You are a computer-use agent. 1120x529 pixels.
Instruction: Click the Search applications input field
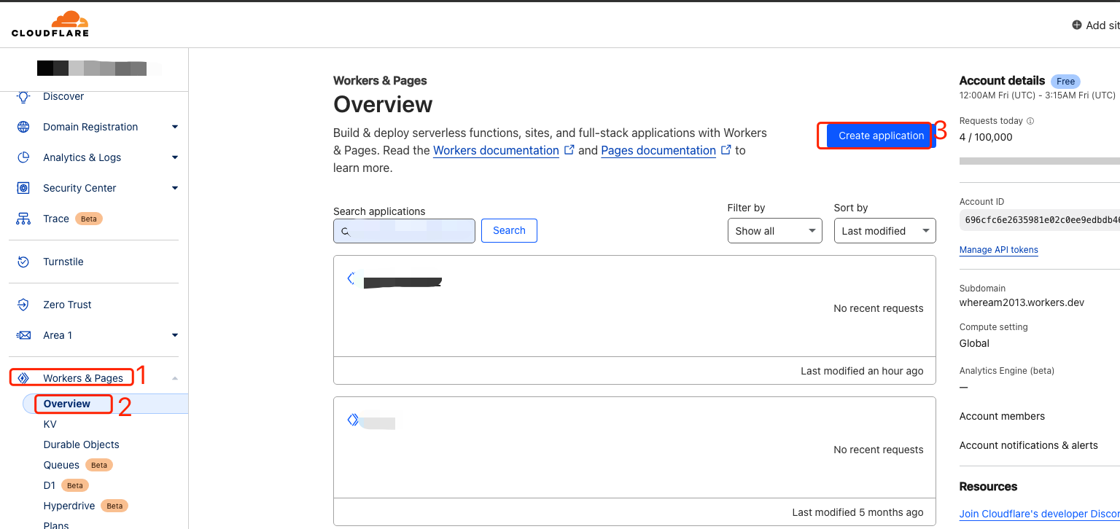click(404, 231)
